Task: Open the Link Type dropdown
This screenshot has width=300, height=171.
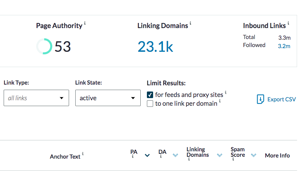Action: coord(36,98)
